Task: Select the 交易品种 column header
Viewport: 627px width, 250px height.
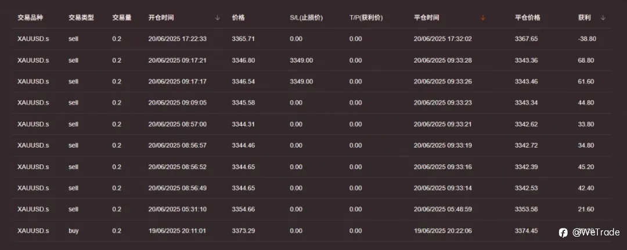Action: coord(30,17)
